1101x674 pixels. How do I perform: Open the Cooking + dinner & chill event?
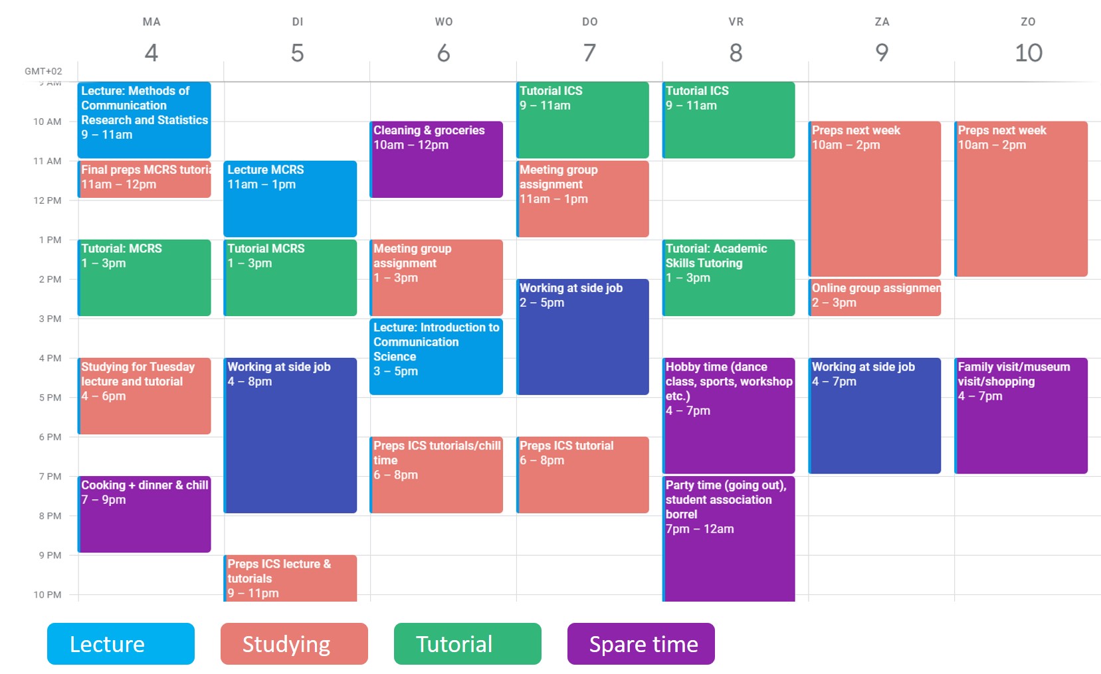(x=144, y=514)
